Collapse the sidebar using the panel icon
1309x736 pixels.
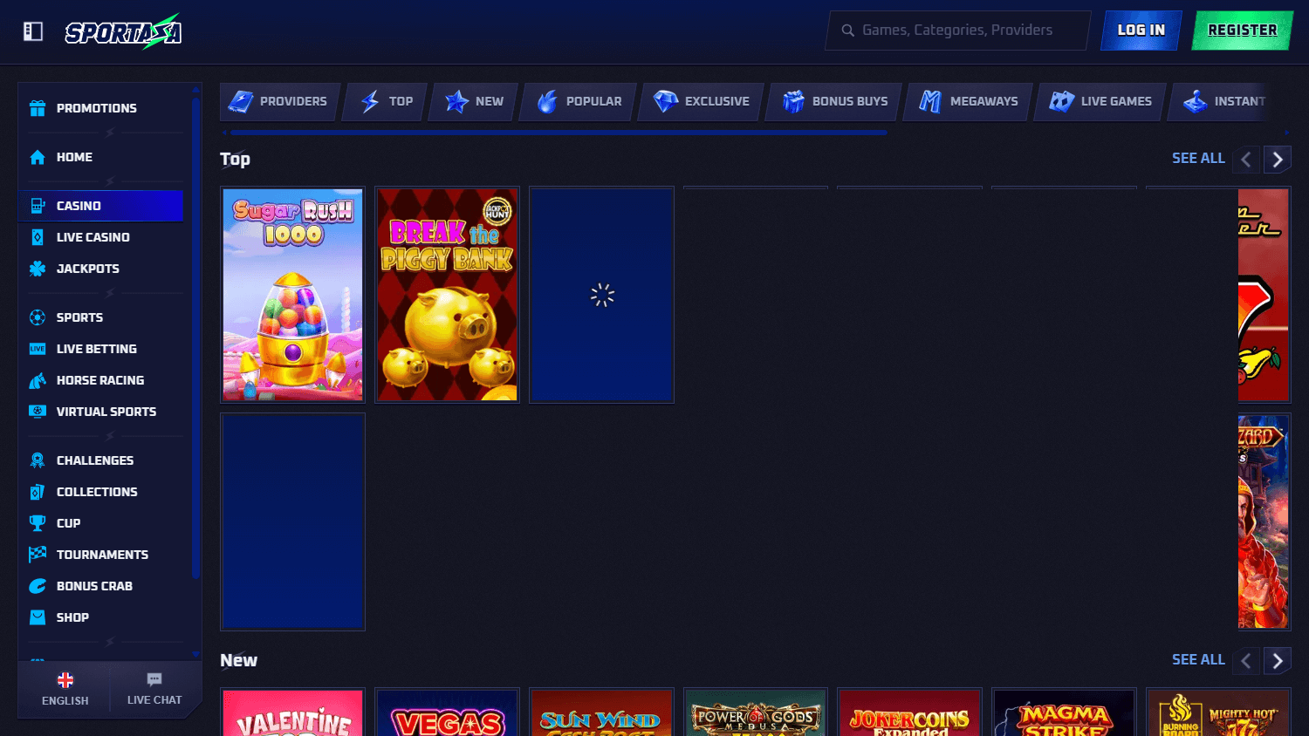pyautogui.click(x=33, y=30)
